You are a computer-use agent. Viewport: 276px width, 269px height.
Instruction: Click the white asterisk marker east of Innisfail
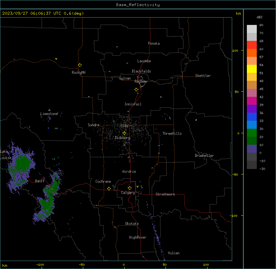[x=161, y=97]
